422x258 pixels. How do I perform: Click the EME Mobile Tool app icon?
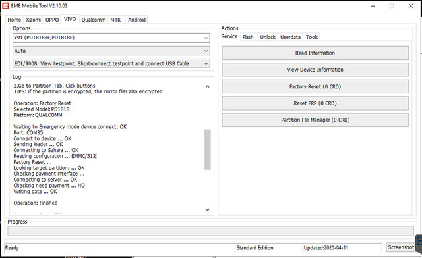pyautogui.click(x=5, y=6)
